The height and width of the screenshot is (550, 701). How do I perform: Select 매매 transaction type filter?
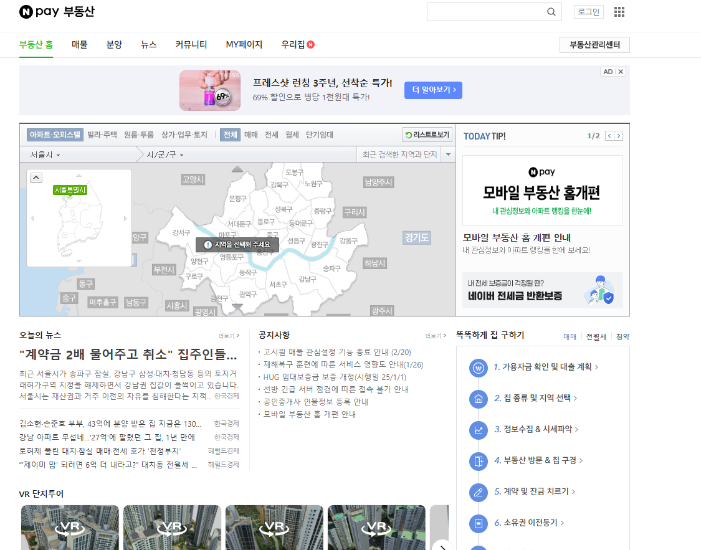pos(251,135)
